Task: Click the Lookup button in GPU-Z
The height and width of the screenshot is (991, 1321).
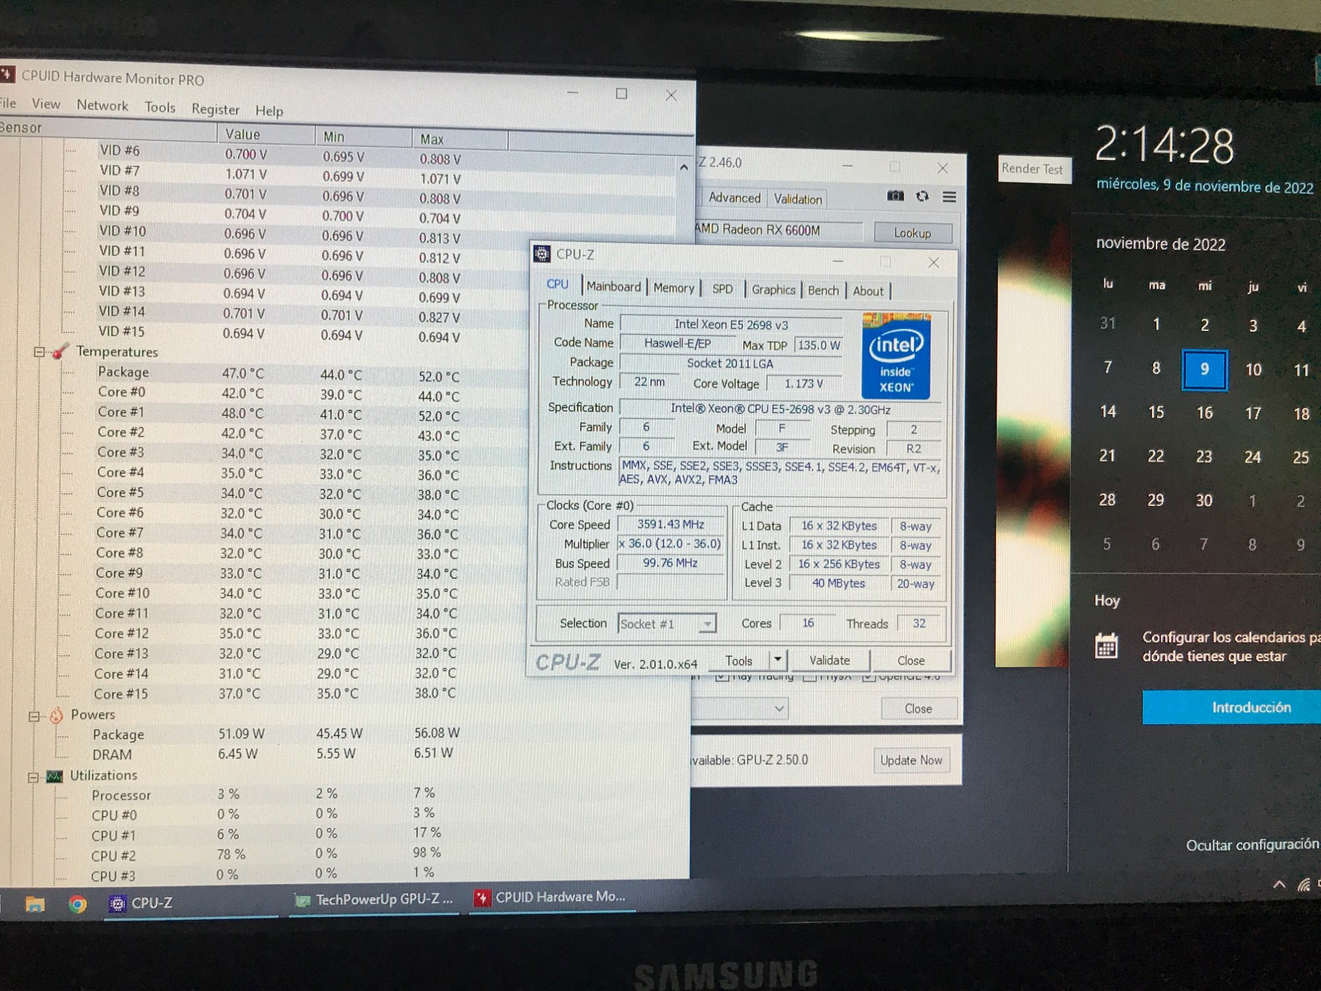Action: click(x=913, y=233)
